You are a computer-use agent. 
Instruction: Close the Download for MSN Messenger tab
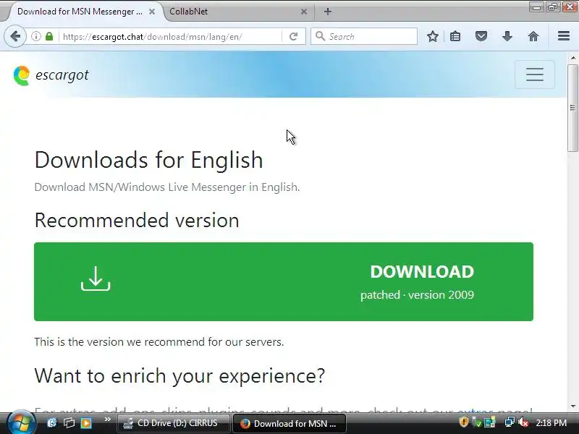(x=152, y=12)
